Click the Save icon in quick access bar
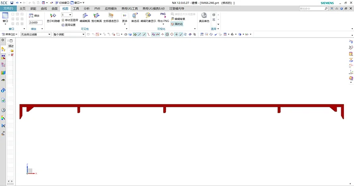The width and height of the screenshot is (354, 186). 12,3
